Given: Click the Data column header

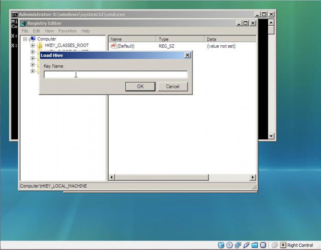Looking at the screenshot, I should tap(230, 39).
